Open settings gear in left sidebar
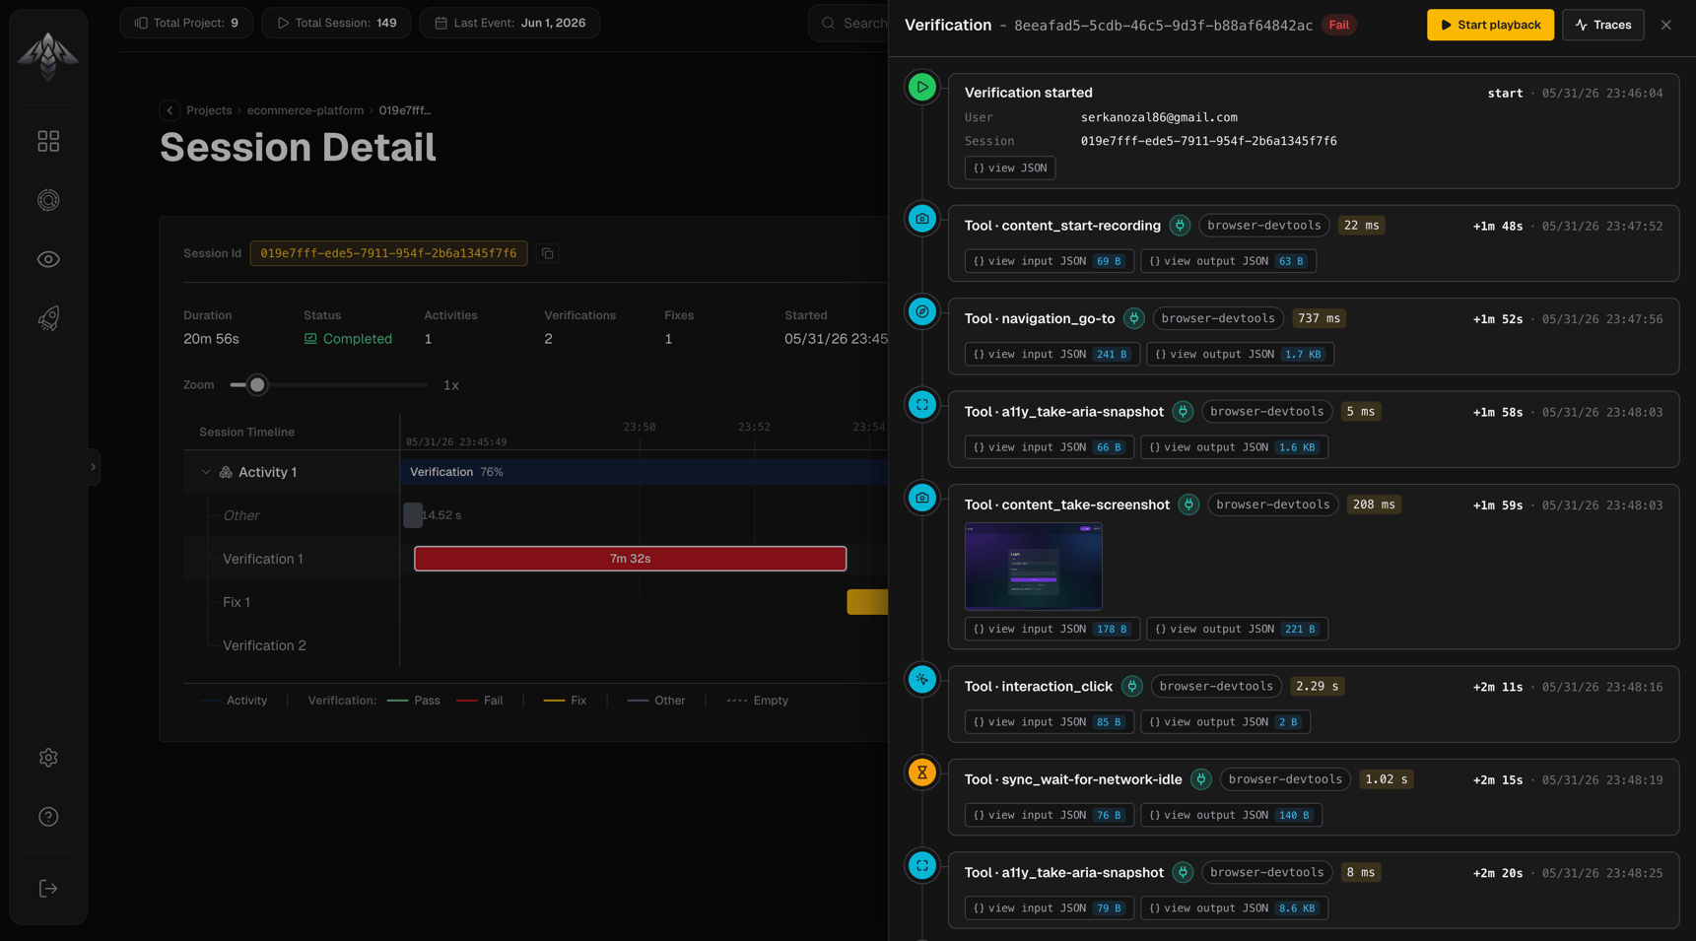The height and width of the screenshot is (941, 1696). [48, 758]
